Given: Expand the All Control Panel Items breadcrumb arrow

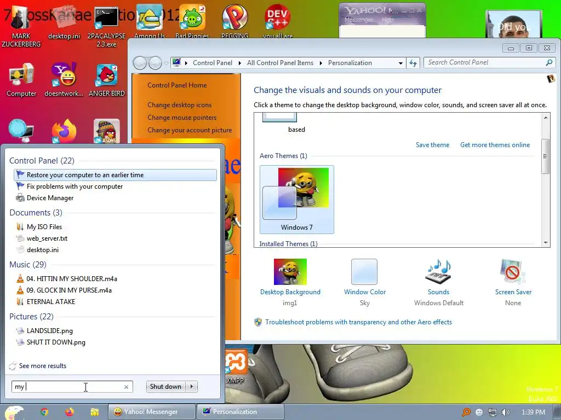Looking at the screenshot, I should (320, 63).
